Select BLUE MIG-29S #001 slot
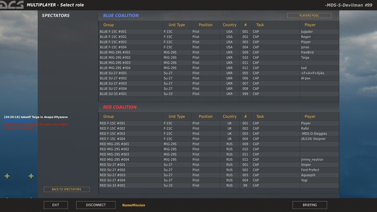This screenshot has width=377, height=212. [x=219, y=52]
